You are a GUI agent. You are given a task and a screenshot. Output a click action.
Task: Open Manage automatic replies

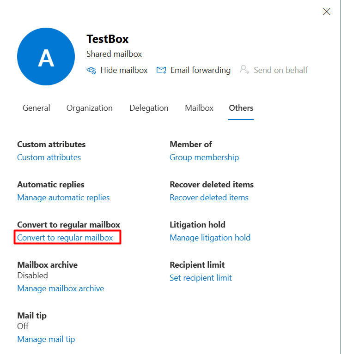63,198
